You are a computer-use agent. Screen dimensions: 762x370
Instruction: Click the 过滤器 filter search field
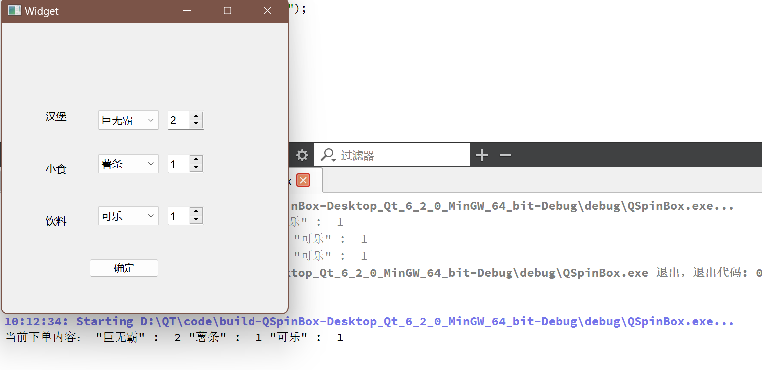coord(392,155)
